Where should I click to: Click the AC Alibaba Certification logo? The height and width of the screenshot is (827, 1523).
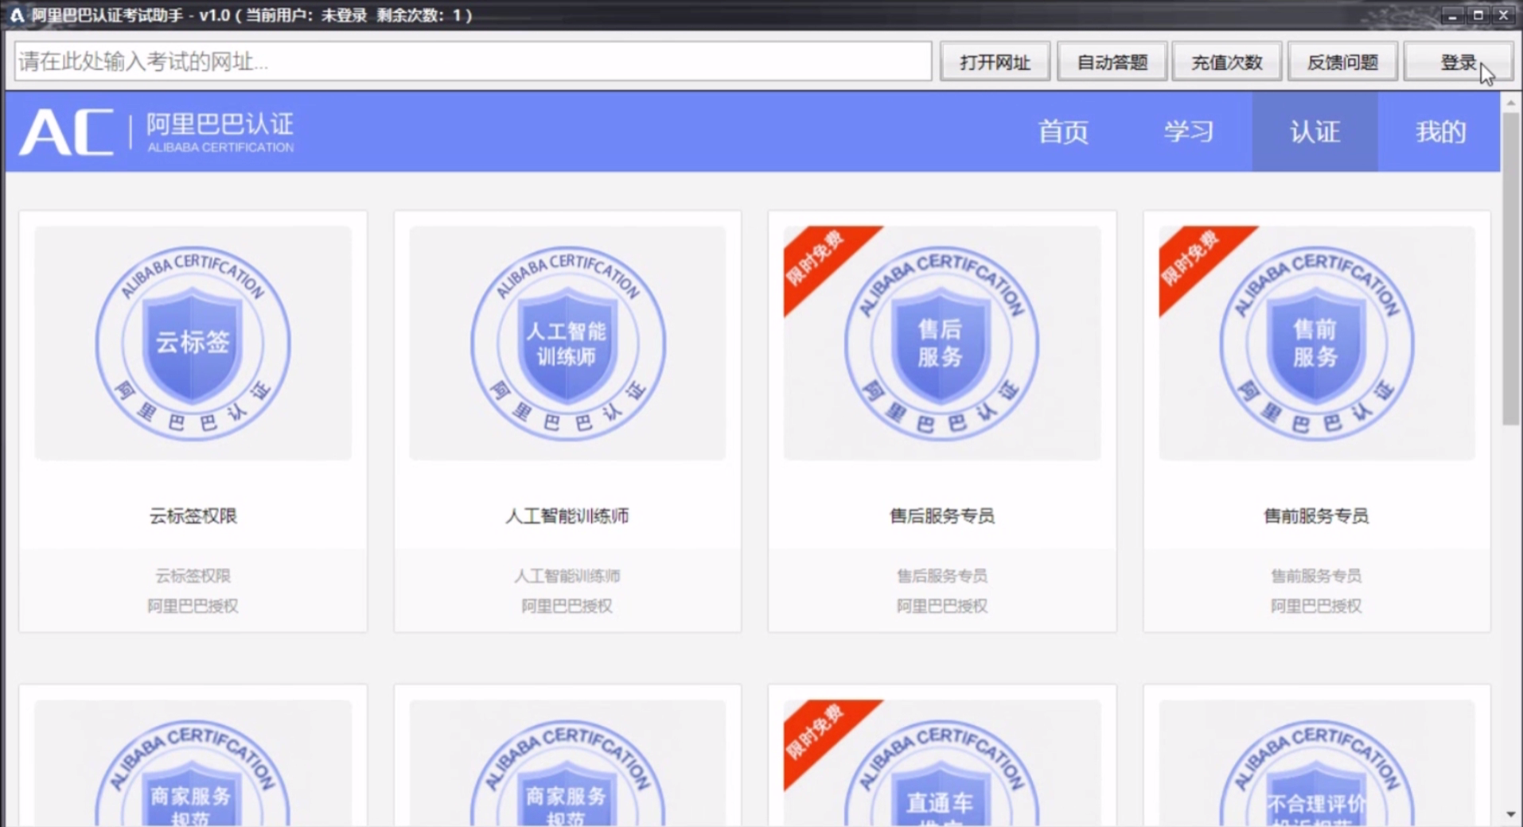pos(157,131)
